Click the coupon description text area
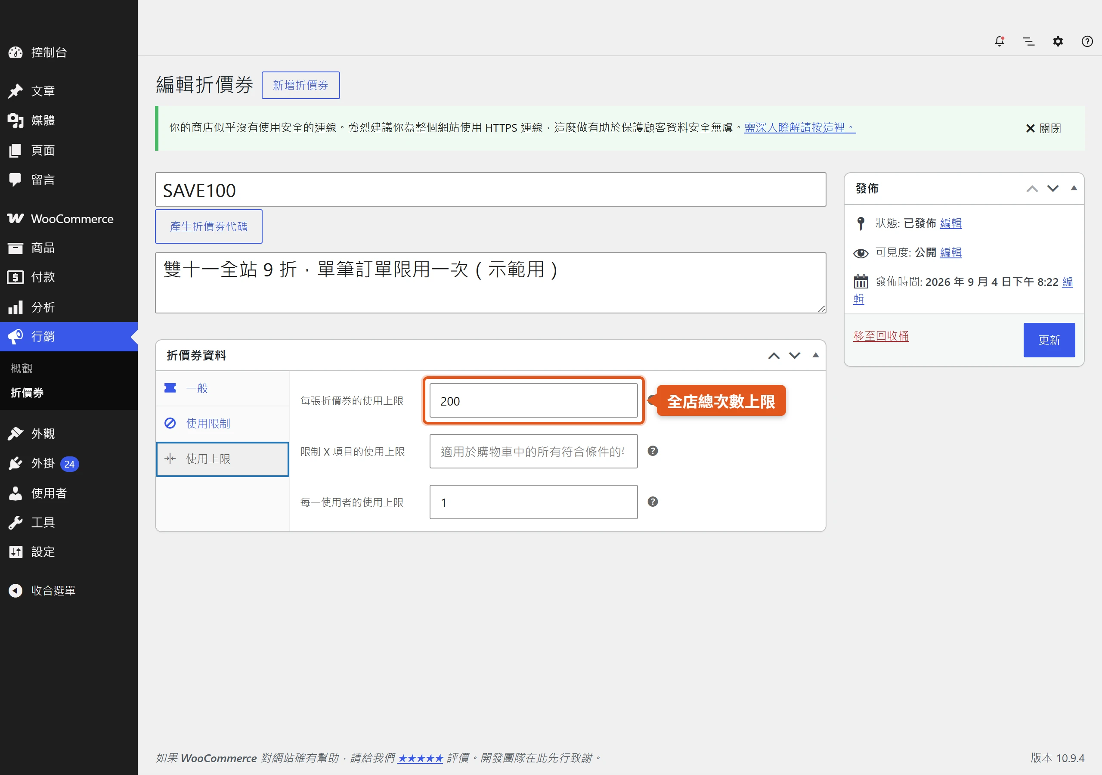The image size is (1102, 775). [491, 283]
